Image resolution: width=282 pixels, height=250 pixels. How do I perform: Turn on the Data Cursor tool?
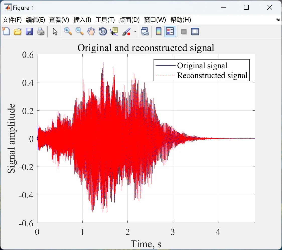tap(114, 31)
